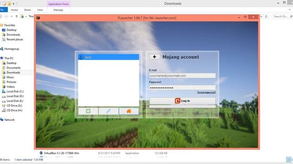The image size is (293, 164).
Task: Maximize the Downloads Explorer window
Action: click(x=284, y=3)
